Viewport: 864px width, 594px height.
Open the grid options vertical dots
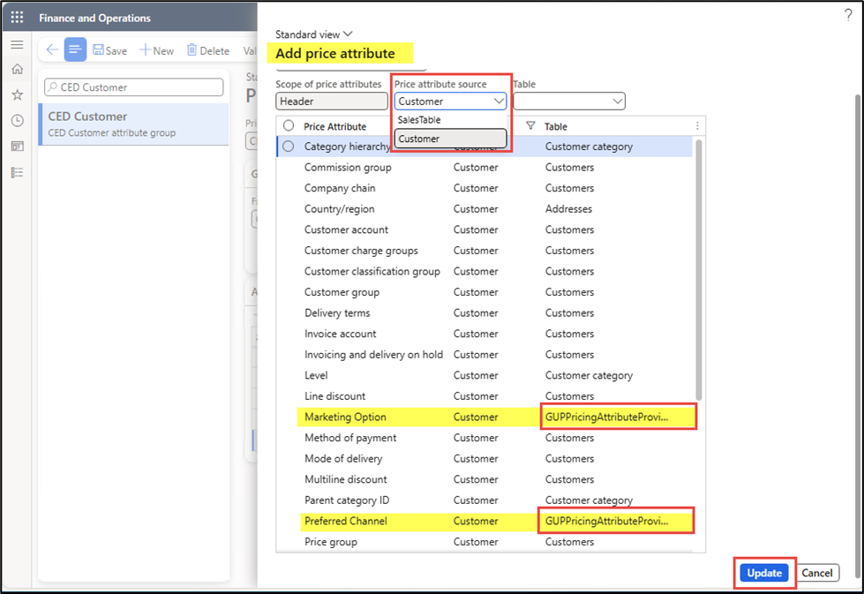click(697, 126)
